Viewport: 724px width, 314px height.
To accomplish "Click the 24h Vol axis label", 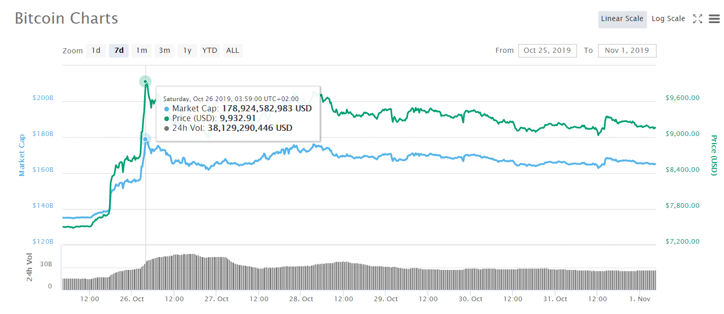I will (x=30, y=268).
